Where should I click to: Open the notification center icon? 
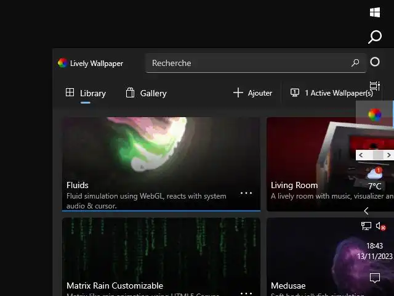pos(375,278)
